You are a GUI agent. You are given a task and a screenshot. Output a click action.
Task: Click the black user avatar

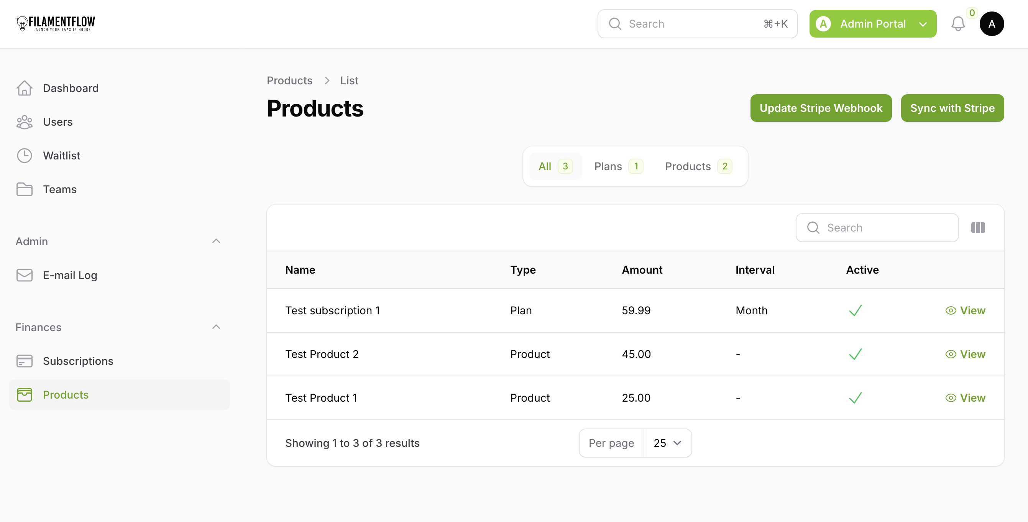[x=991, y=24]
